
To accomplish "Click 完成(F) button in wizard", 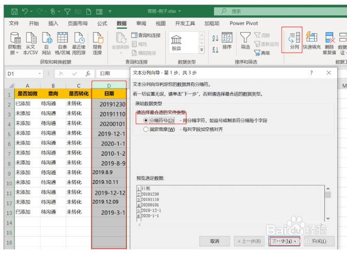I will [x=319, y=241].
